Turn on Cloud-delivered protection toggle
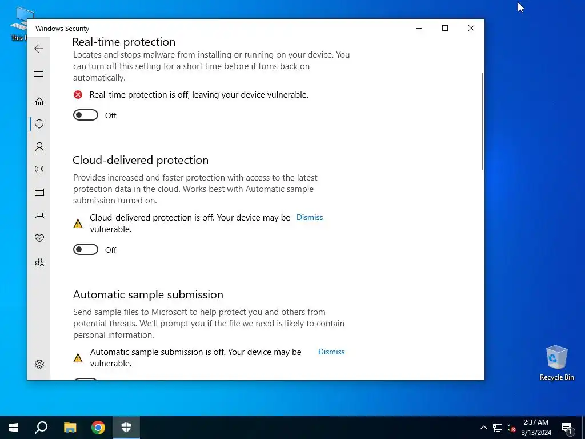This screenshot has height=439, width=585. (x=86, y=249)
